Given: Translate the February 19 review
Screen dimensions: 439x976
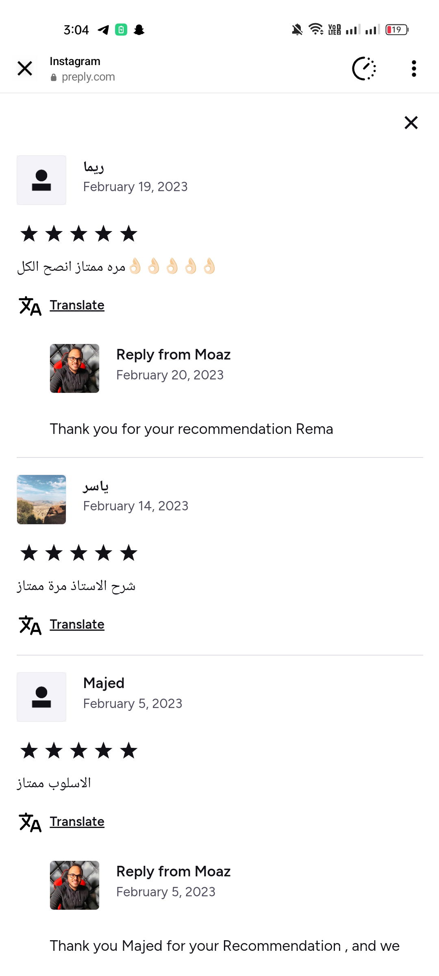Looking at the screenshot, I should (77, 305).
